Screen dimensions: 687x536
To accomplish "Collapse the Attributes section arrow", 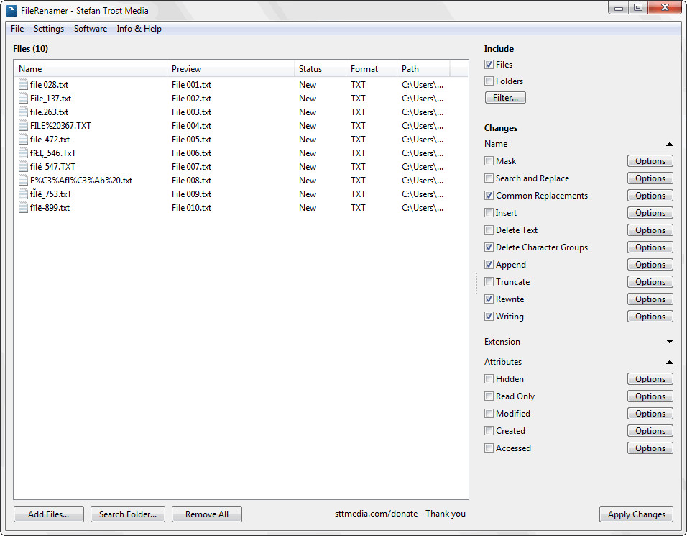I will point(670,362).
